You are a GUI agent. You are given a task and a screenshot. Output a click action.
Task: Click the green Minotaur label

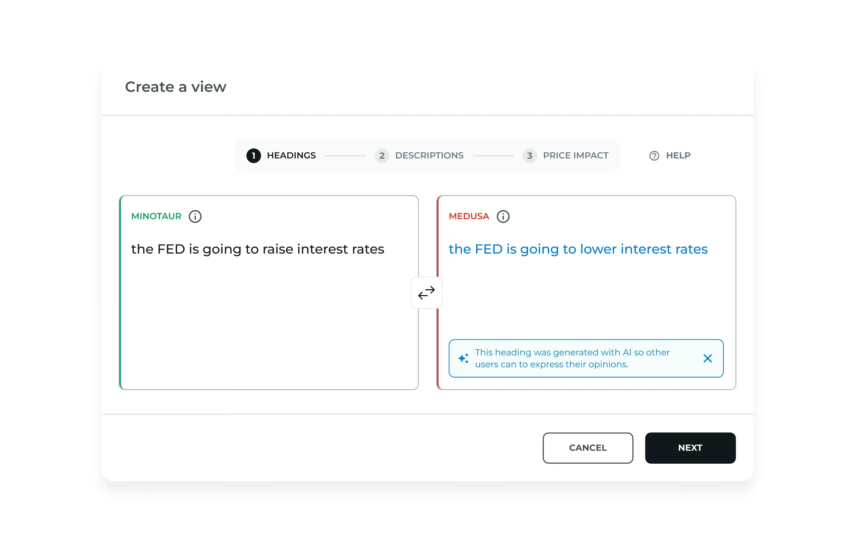(x=156, y=216)
